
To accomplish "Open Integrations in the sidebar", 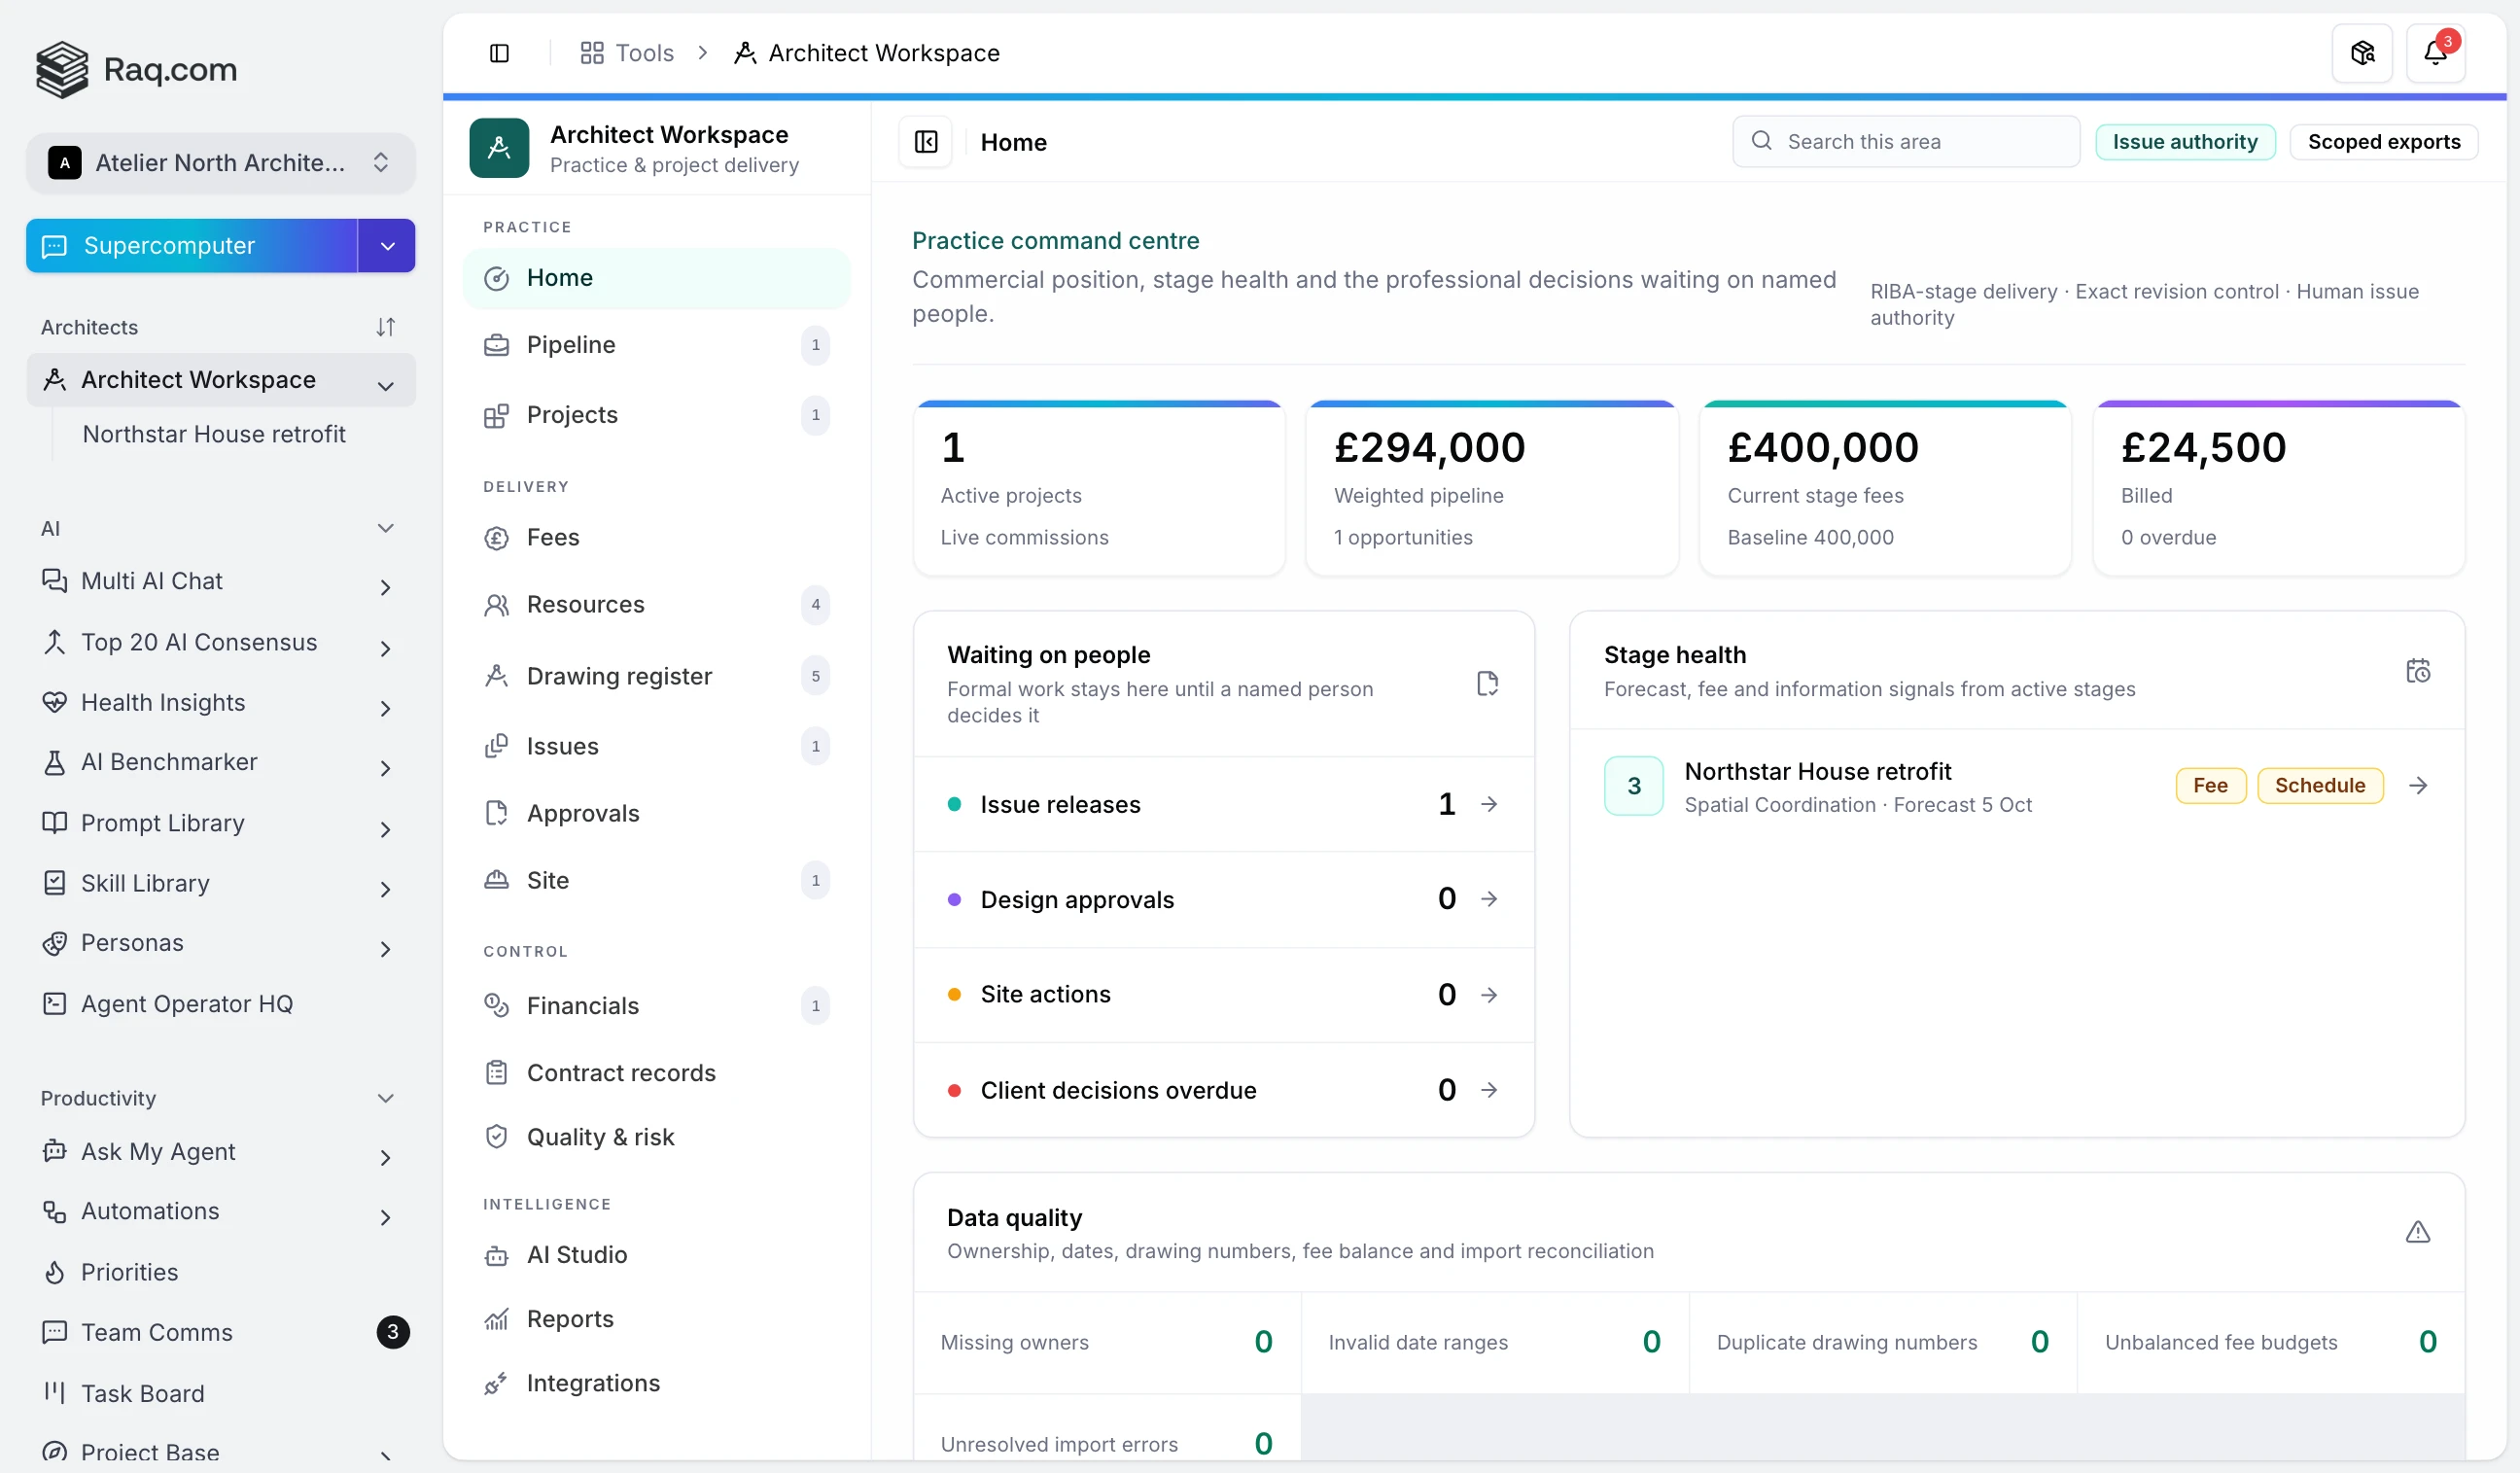I will (656, 1383).
